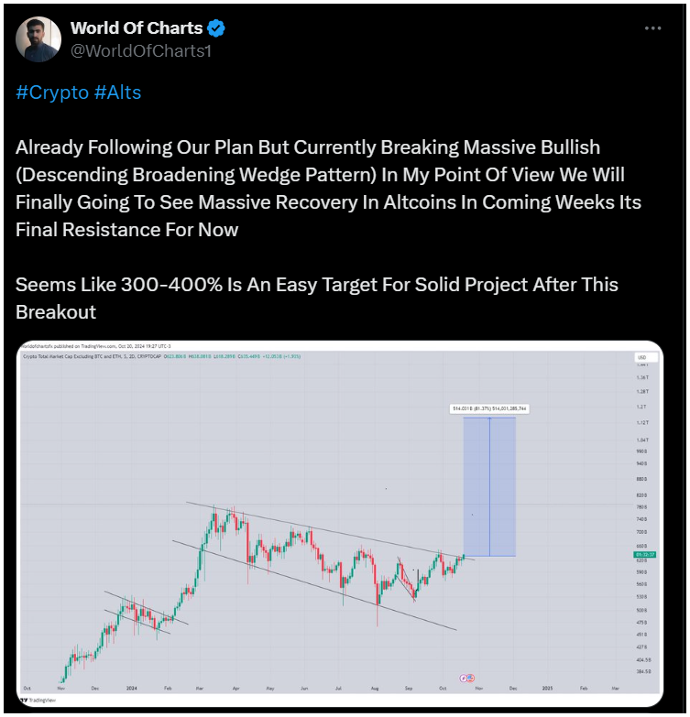The height and width of the screenshot is (717, 690).
Task: Open the attached chart image
Action: (x=340, y=523)
